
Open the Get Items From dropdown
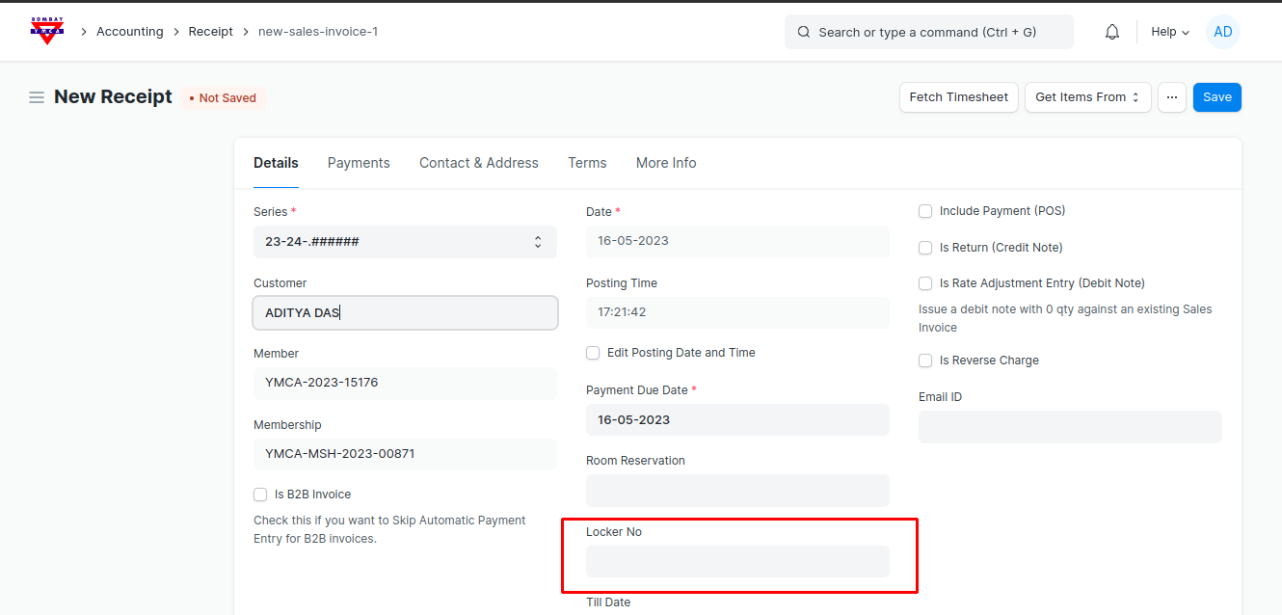[x=1087, y=97]
